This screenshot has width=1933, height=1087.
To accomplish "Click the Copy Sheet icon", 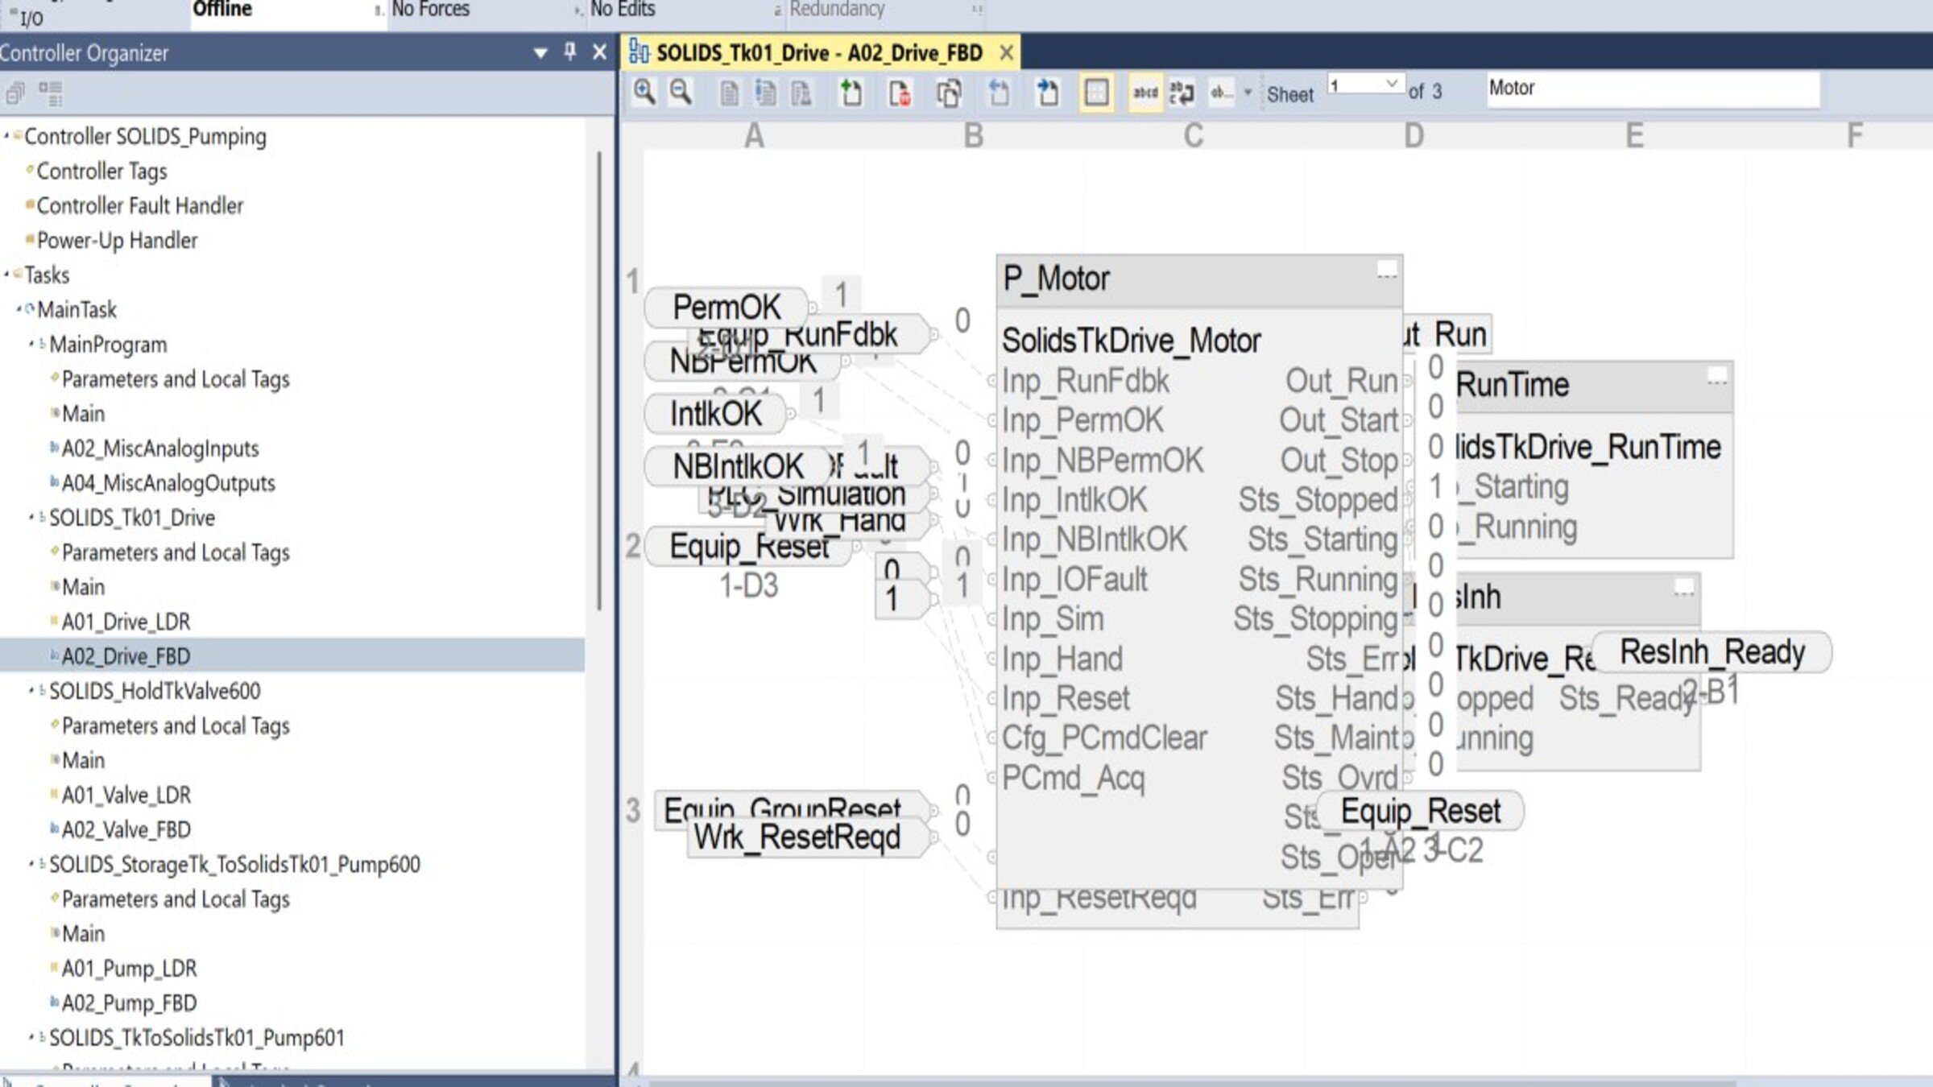I will (949, 93).
